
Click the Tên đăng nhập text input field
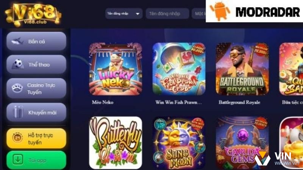pos(167,14)
